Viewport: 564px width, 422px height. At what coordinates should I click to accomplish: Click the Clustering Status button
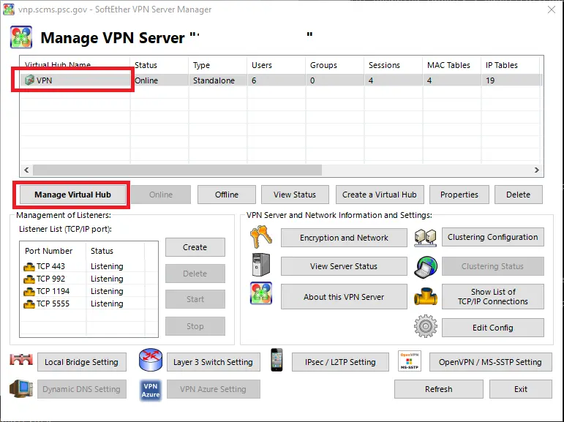coord(493,266)
